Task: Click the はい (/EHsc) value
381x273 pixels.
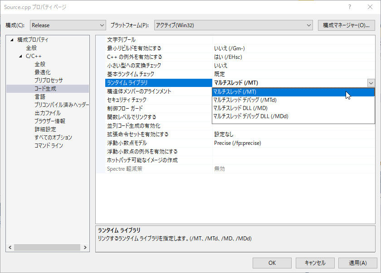Action: [228, 57]
